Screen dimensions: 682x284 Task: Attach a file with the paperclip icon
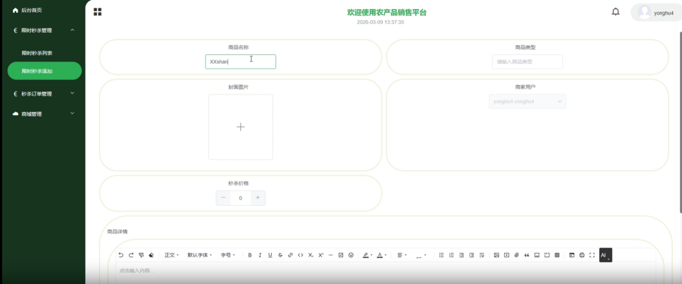point(516,255)
